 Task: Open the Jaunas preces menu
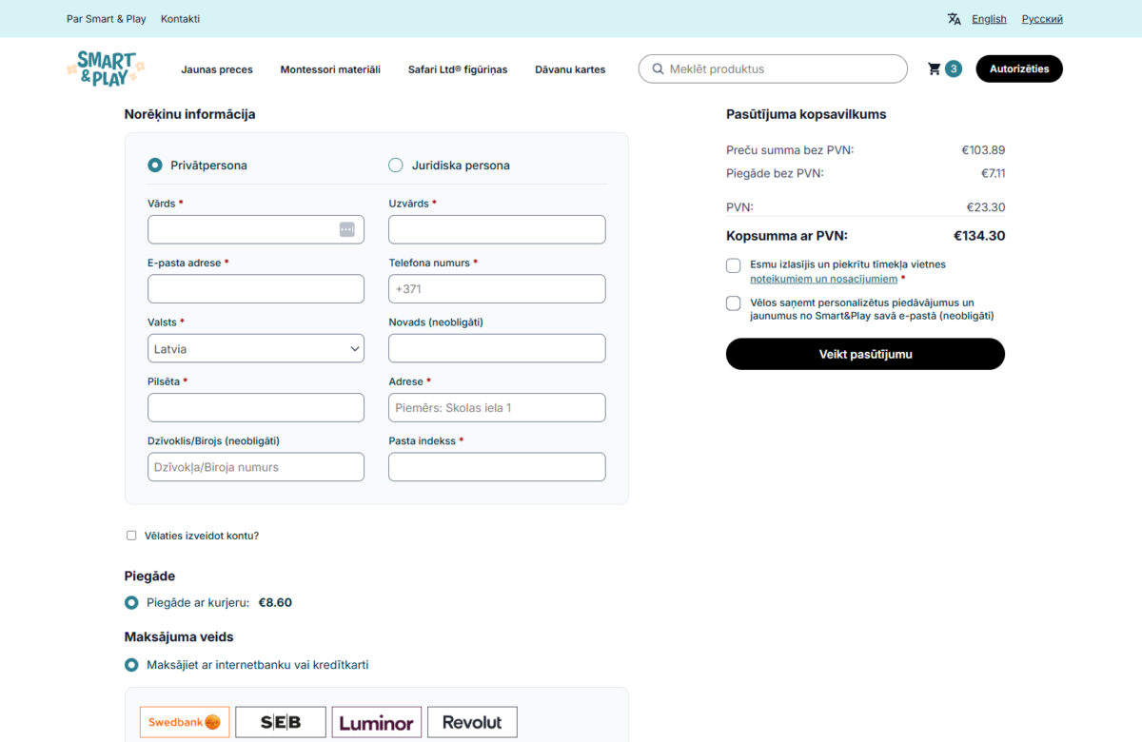[x=216, y=69]
